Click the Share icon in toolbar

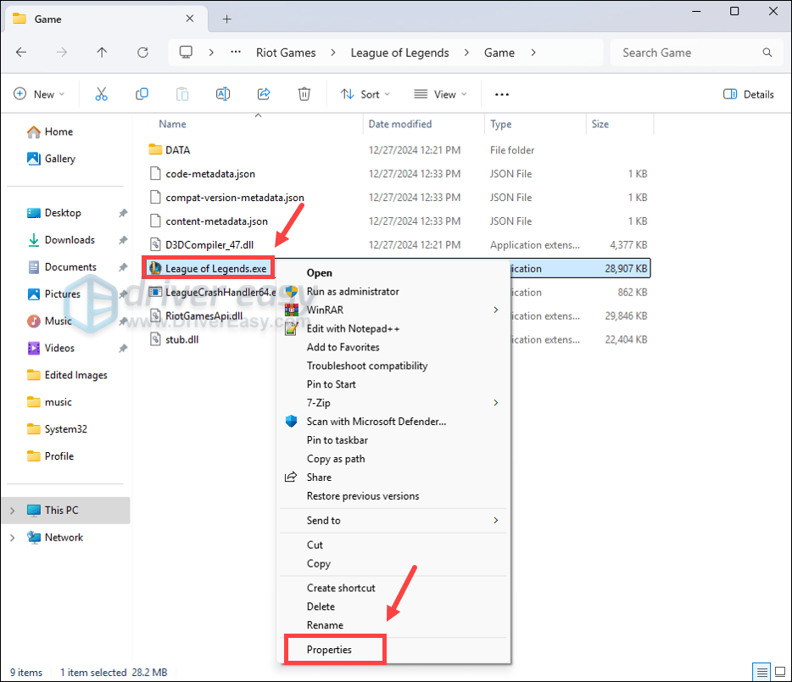pos(264,94)
